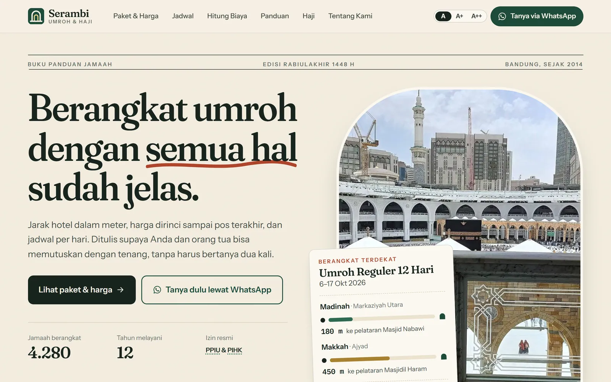Open Hitung Biaya calculator

click(x=227, y=16)
